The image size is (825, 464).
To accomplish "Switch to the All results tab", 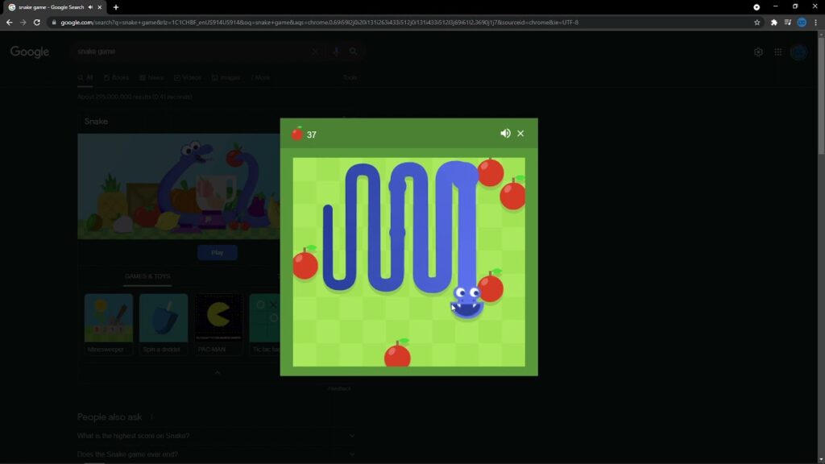I will pos(85,77).
